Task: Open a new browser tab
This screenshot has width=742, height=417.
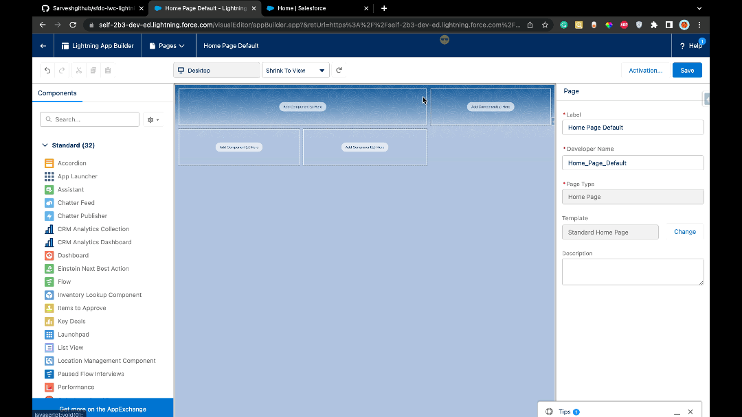Action: tap(384, 8)
